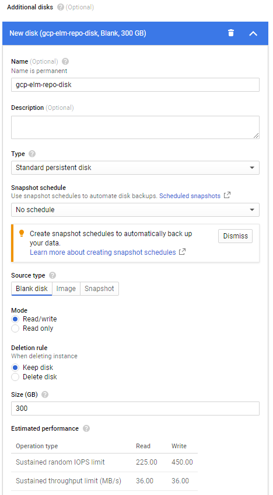This screenshot has height=495, width=273.
Task: Open the Standard persistent disk type dropdown
Action: click(x=135, y=168)
